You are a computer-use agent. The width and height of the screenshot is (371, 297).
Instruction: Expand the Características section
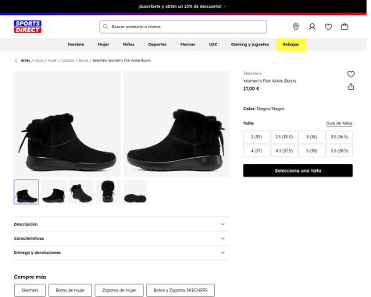(122, 238)
